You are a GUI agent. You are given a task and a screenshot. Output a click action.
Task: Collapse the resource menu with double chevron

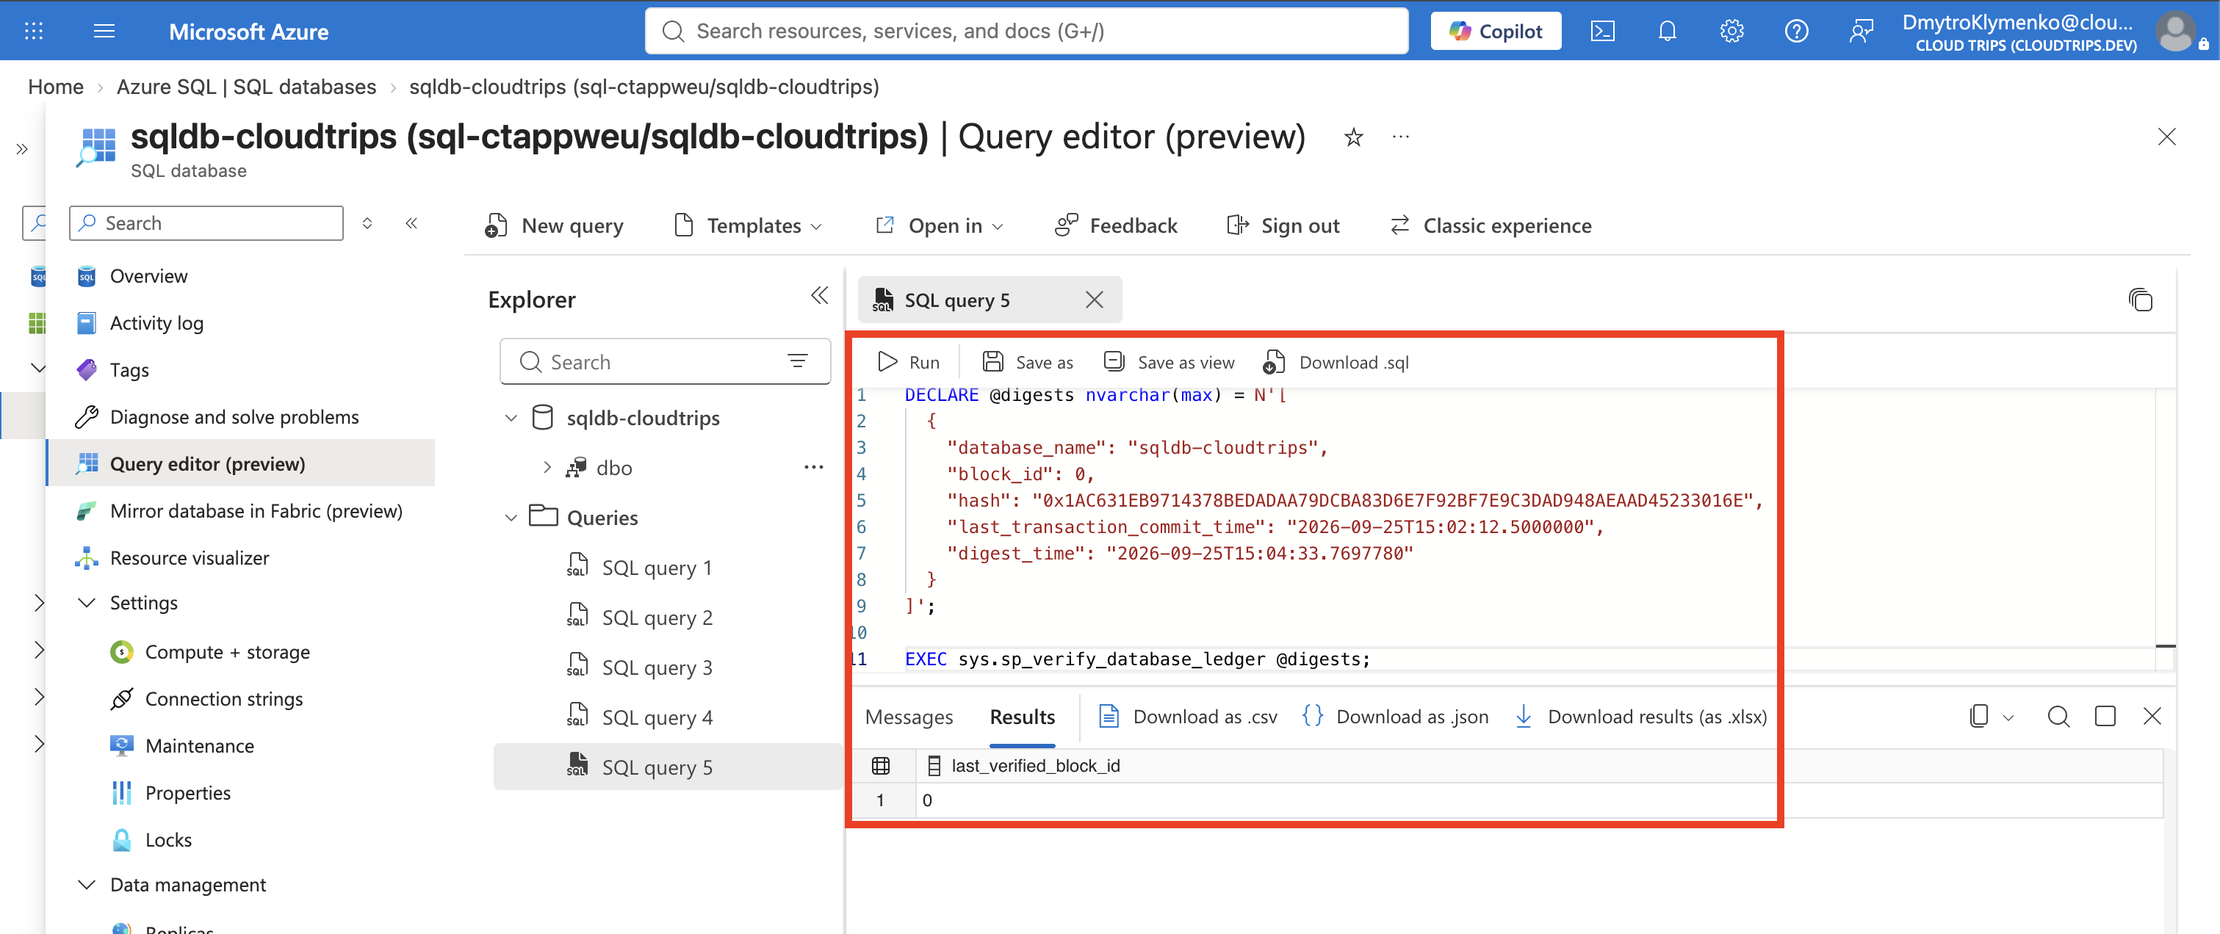pyautogui.click(x=412, y=223)
